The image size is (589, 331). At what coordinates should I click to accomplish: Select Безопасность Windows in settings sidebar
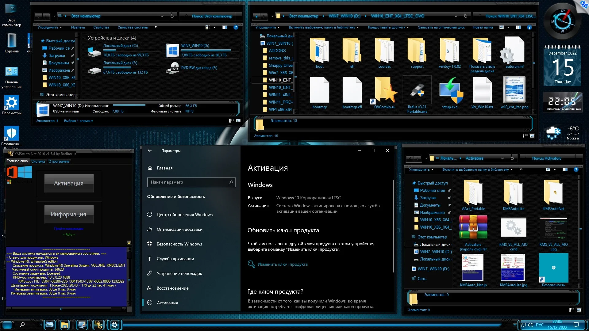(179, 244)
